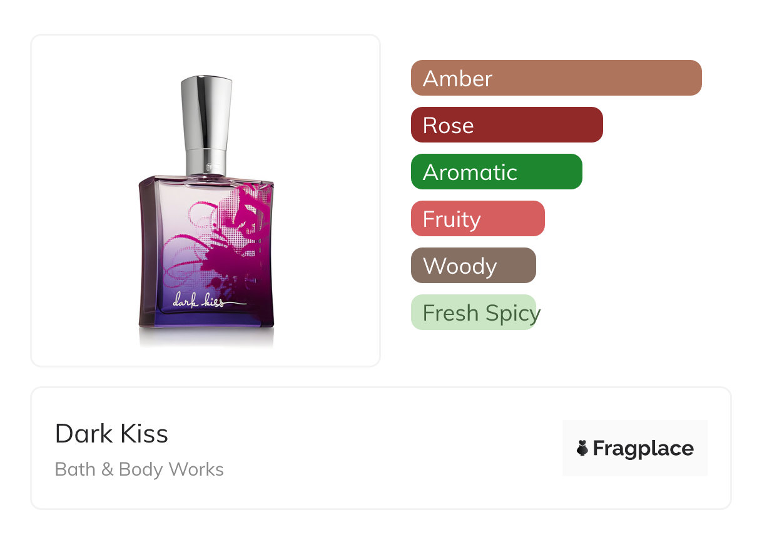The image size is (762, 540).
Task: Pick the coral Fruity accord bar
Action: pyautogui.click(x=478, y=218)
